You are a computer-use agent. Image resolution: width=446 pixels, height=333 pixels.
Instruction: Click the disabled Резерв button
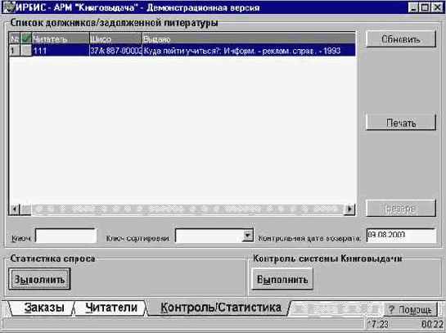401,209
